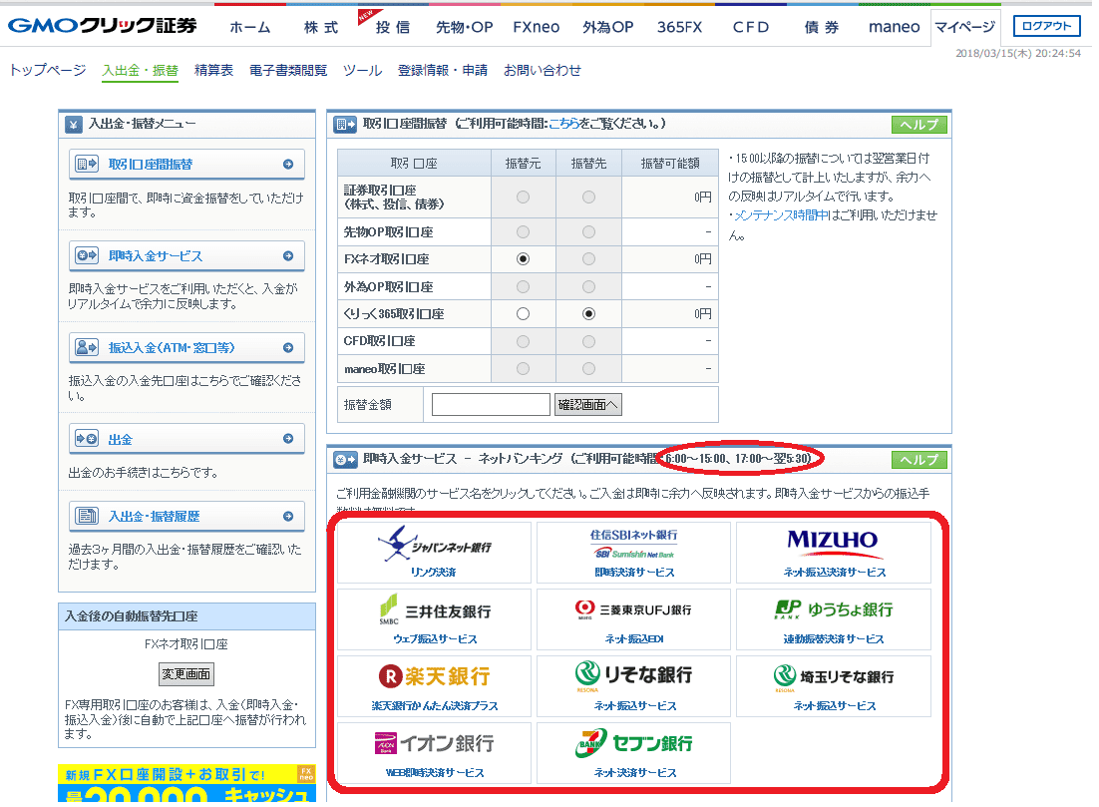1099x807 pixels.
Task: Select CFD取引口座 as 振替元
Action: click(523, 341)
